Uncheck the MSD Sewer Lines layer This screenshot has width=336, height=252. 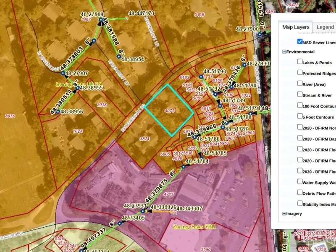coord(300,42)
